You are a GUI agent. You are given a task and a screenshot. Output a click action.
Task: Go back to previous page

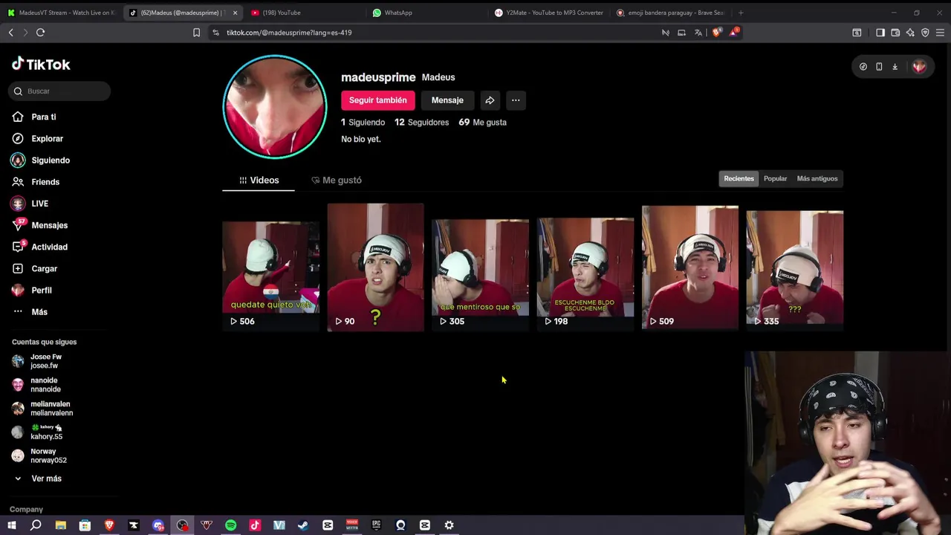pos(10,33)
